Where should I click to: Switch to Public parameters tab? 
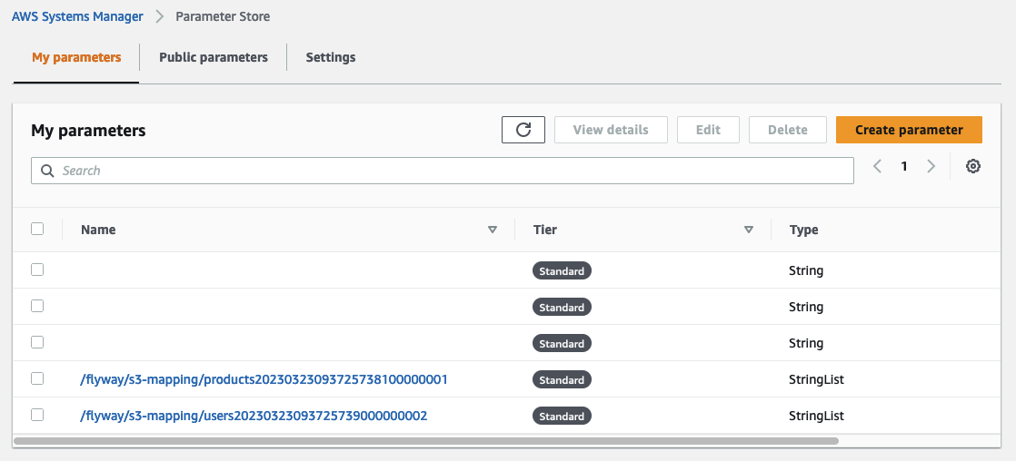(x=213, y=57)
